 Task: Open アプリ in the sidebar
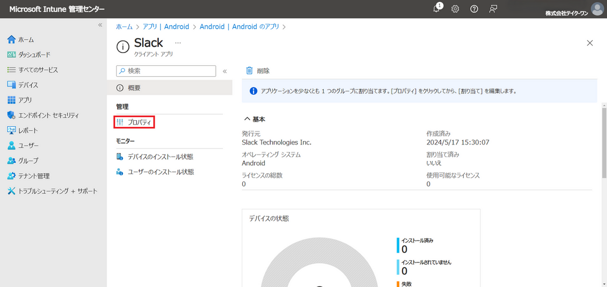pyautogui.click(x=20, y=100)
